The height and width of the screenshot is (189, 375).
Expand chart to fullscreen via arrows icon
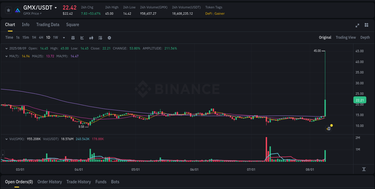pos(357,25)
